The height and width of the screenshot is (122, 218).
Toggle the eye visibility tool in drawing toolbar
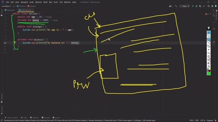coord(209,33)
